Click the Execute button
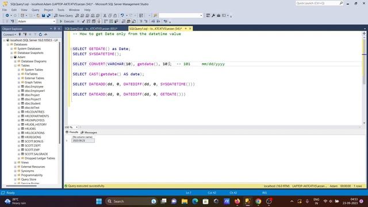368x207 pixels. click(67, 21)
